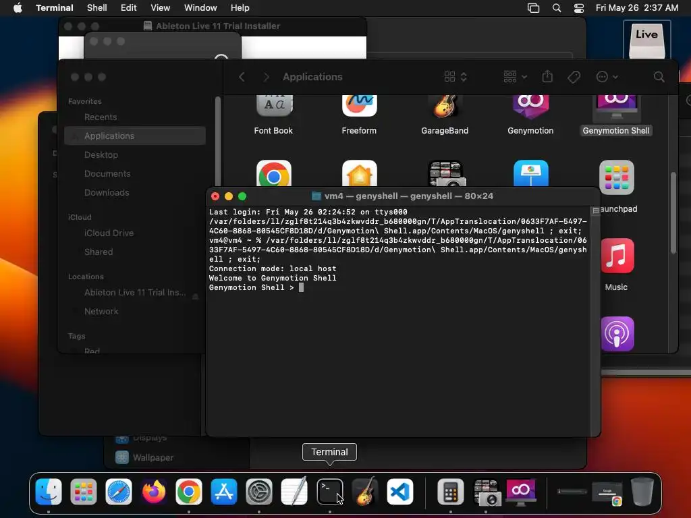Select the Genymotion app icon
691x518 pixels.
point(530,107)
